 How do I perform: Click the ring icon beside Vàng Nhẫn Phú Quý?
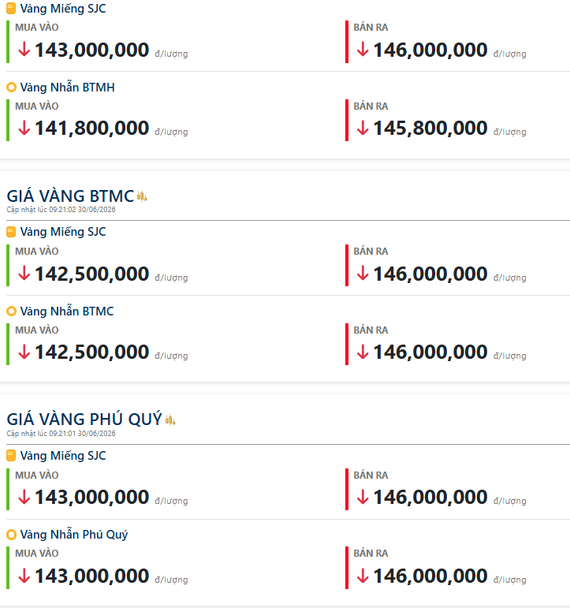pos(11,535)
